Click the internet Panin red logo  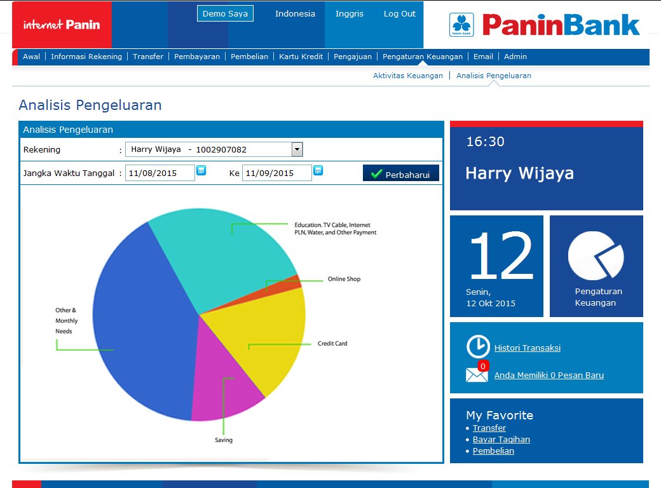pos(62,24)
